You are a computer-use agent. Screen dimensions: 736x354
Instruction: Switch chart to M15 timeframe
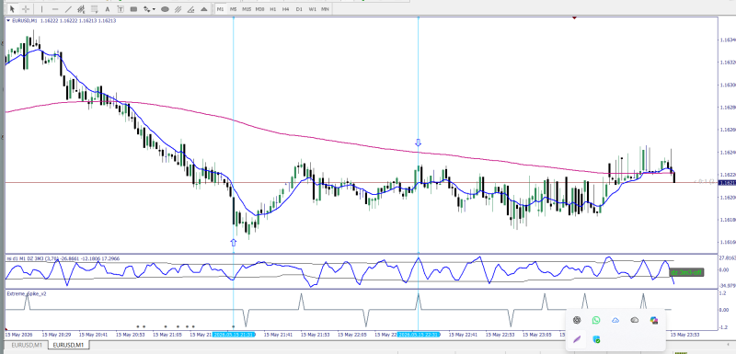pos(247,9)
